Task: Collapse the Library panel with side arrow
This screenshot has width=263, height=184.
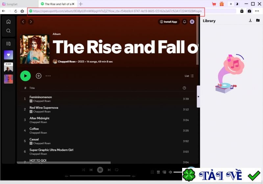Action: (199, 96)
